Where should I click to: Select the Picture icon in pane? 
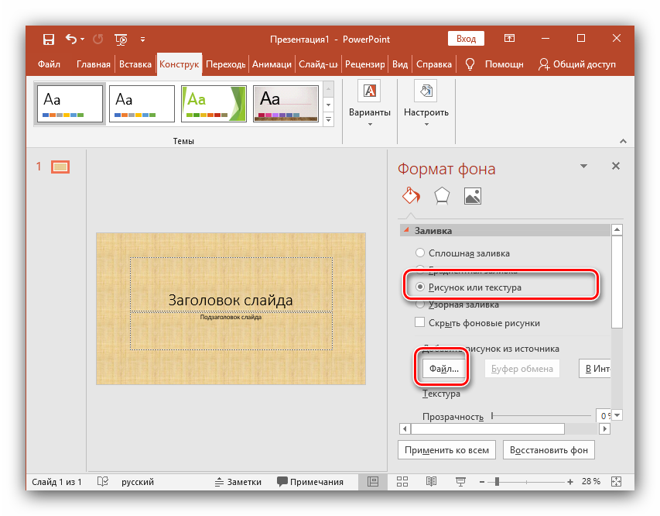pos(473,196)
